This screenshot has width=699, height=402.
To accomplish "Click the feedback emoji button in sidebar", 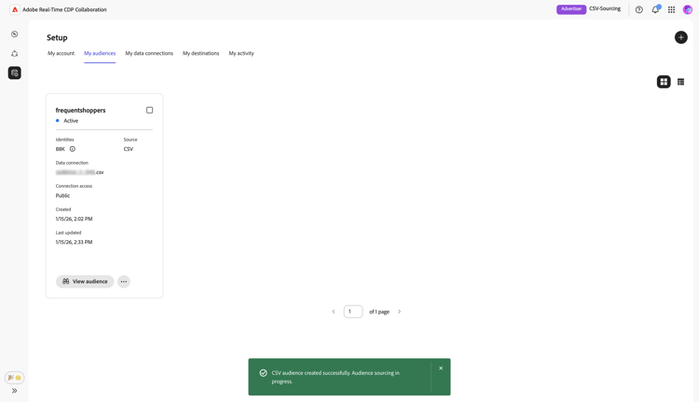I will click(x=15, y=378).
